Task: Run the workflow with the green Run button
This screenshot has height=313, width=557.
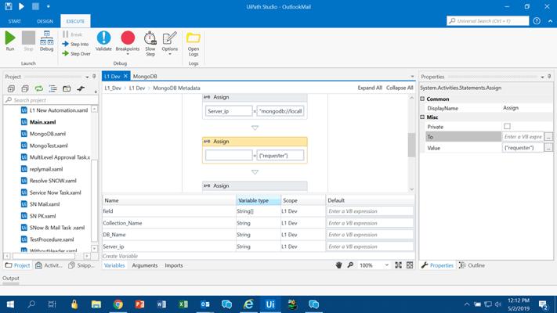Action: point(10,41)
